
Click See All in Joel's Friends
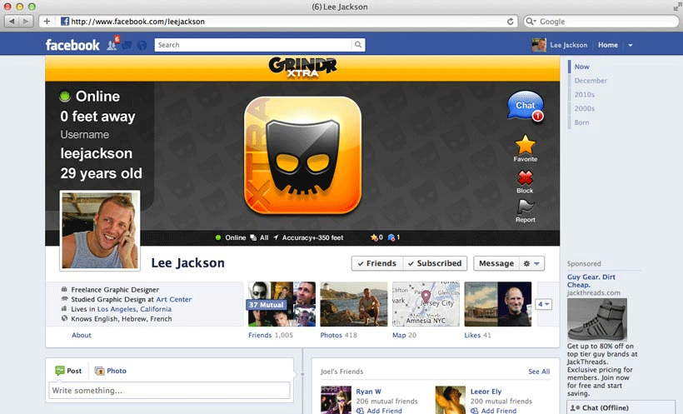[538, 372]
